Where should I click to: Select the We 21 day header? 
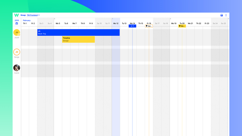point(190,24)
